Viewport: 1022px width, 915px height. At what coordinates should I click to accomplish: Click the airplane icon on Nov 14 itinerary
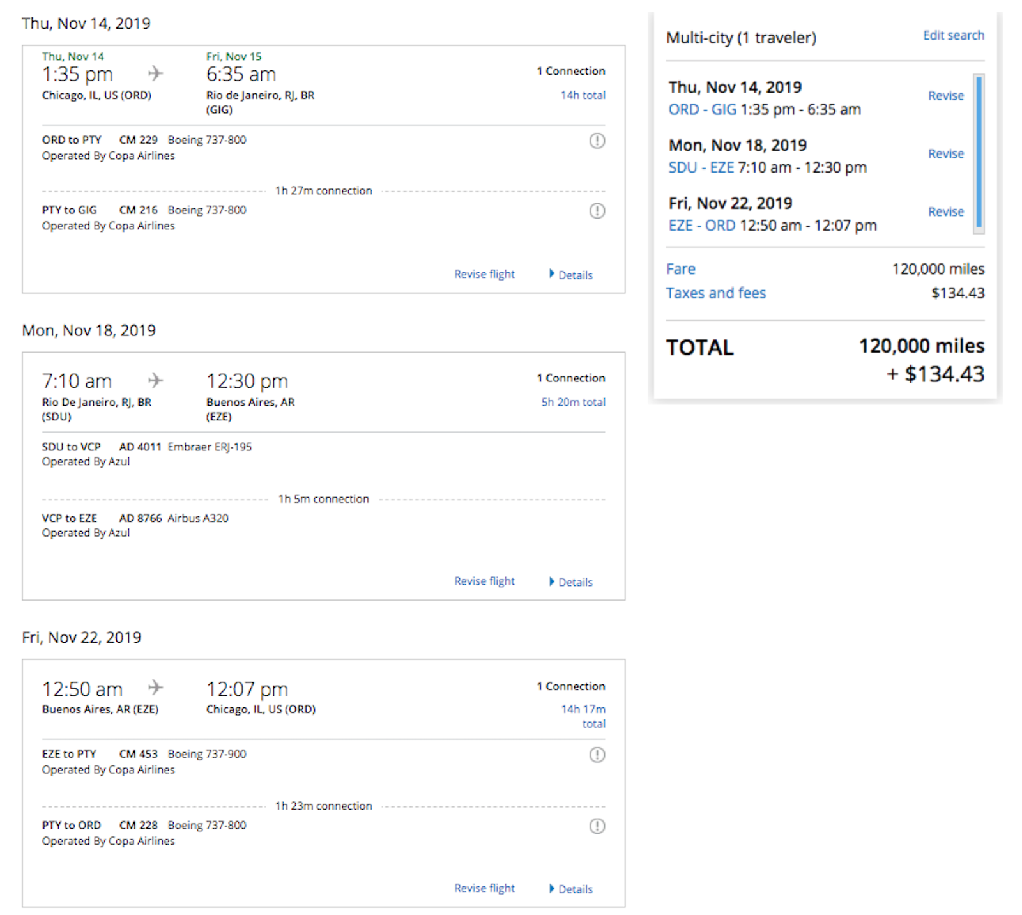[x=155, y=73]
